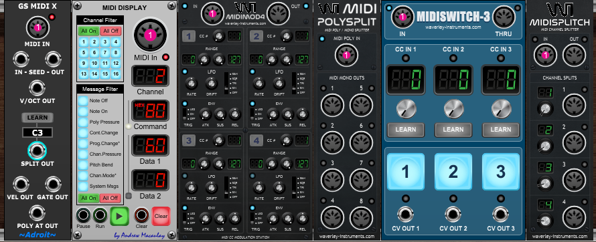Toggle the big switch button 1
The height and width of the screenshot is (242, 596).
coord(405,172)
